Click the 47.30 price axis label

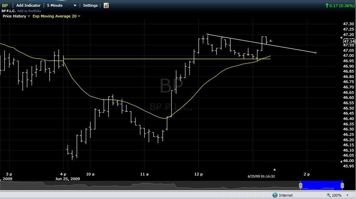pos(348,24)
